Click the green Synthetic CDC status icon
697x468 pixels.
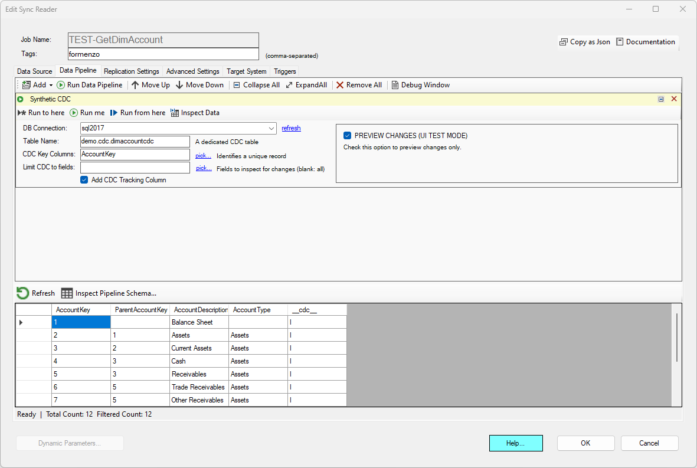point(21,99)
